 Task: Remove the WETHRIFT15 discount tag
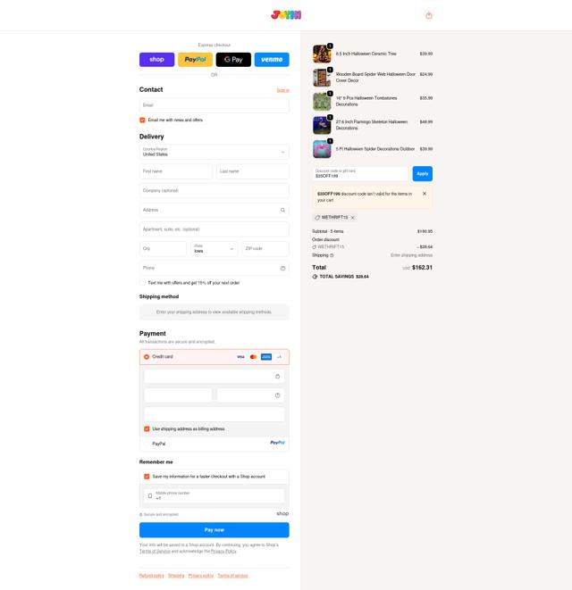click(x=353, y=218)
